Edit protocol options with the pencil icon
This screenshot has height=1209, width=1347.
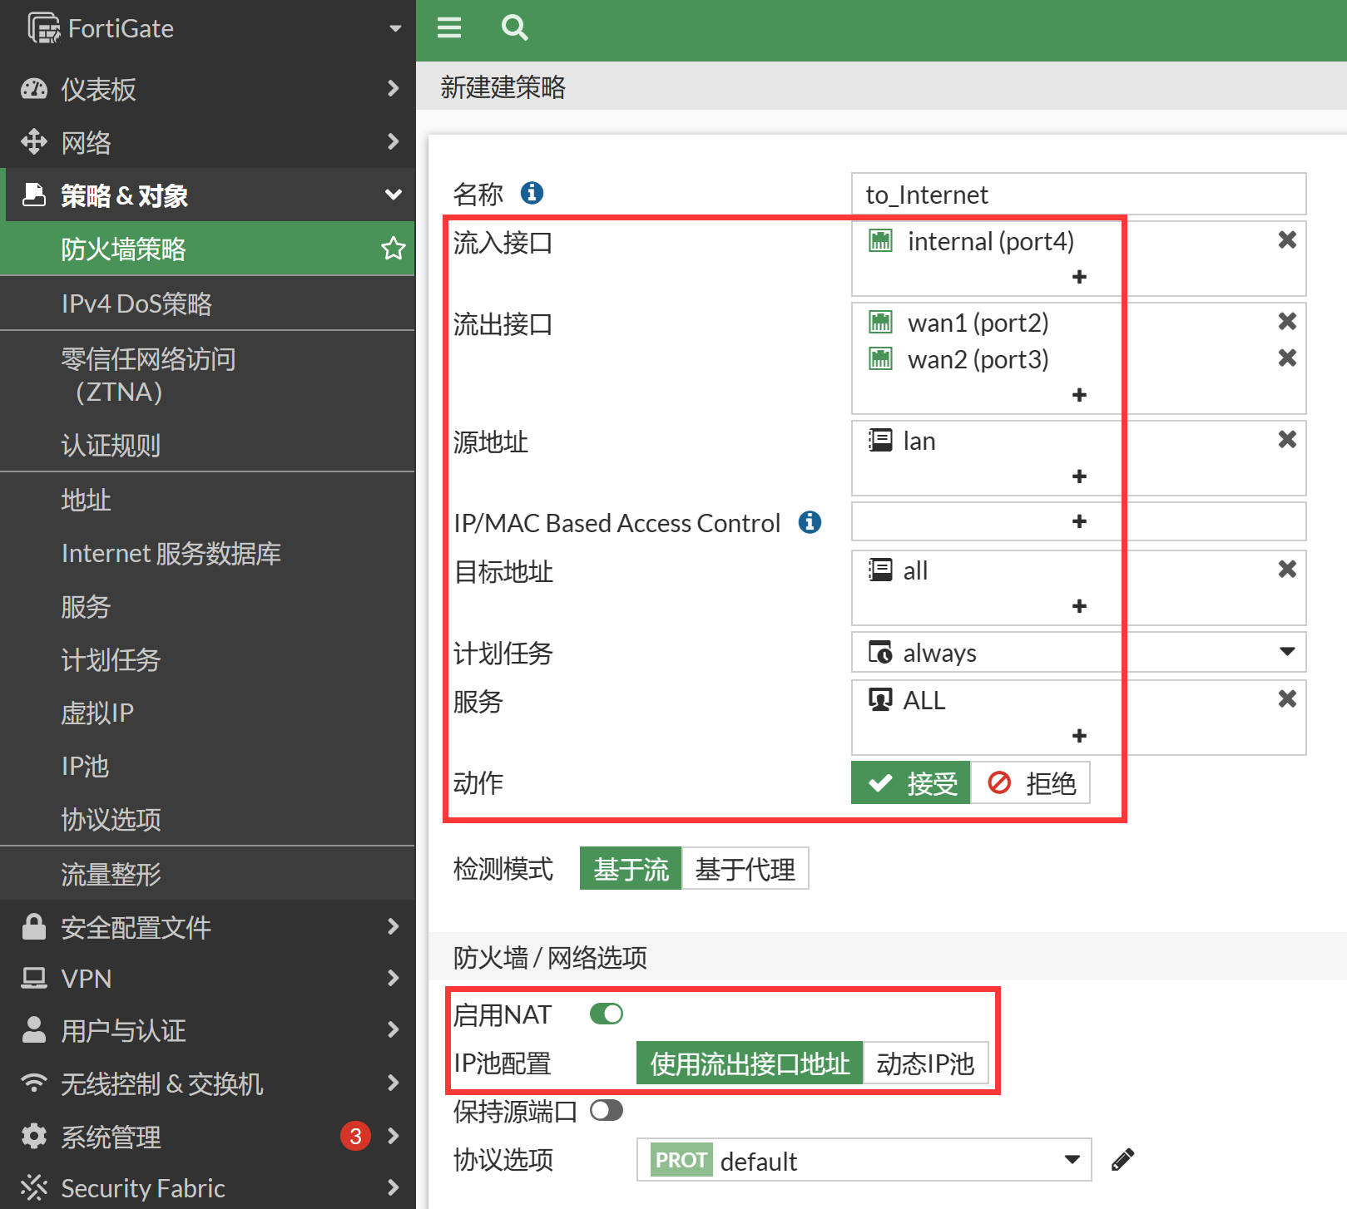(1122, 1159)
